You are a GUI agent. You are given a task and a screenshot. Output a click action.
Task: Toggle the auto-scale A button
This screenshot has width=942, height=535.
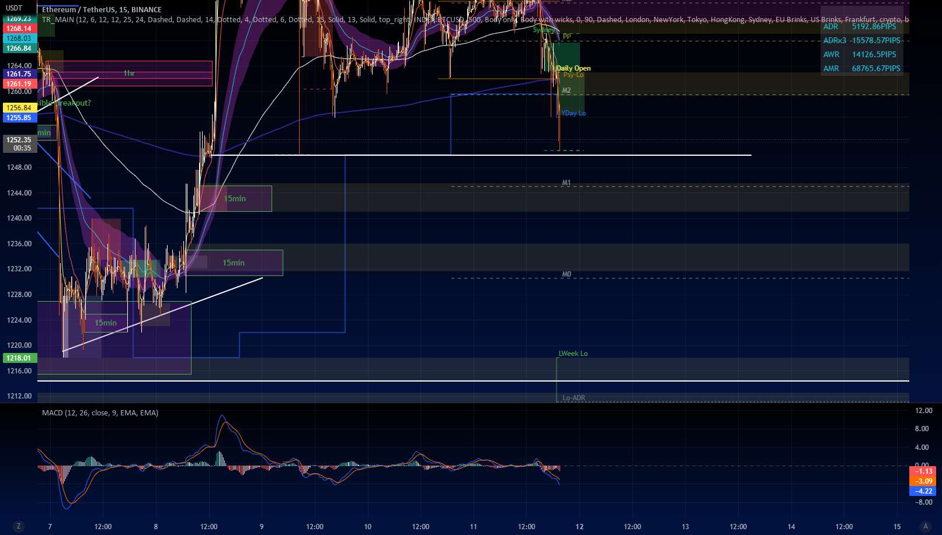tap(925, 526)
